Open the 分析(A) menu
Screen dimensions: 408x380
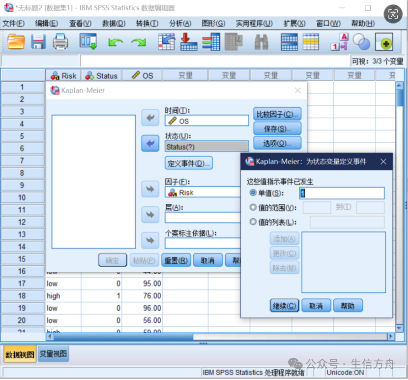click(180, 24)
